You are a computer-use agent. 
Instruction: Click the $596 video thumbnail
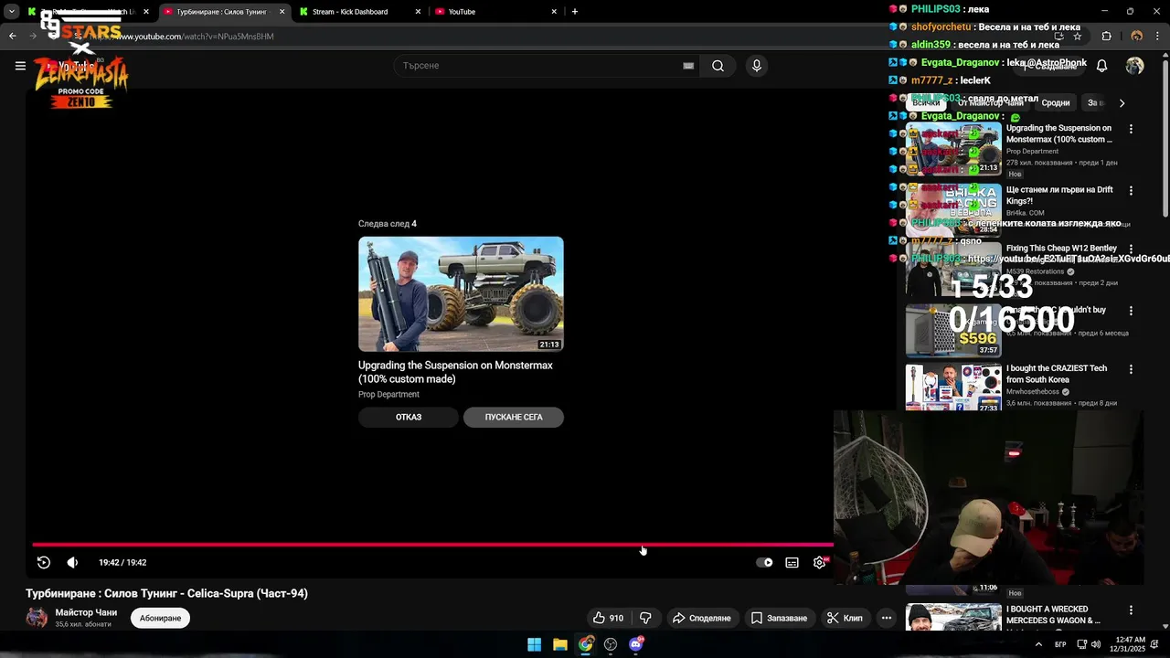[x=953, y=330]
